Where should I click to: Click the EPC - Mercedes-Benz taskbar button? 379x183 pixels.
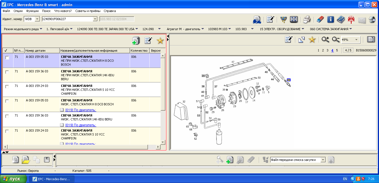[52, 179]
